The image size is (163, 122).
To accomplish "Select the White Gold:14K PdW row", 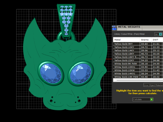I will (138, 77).
